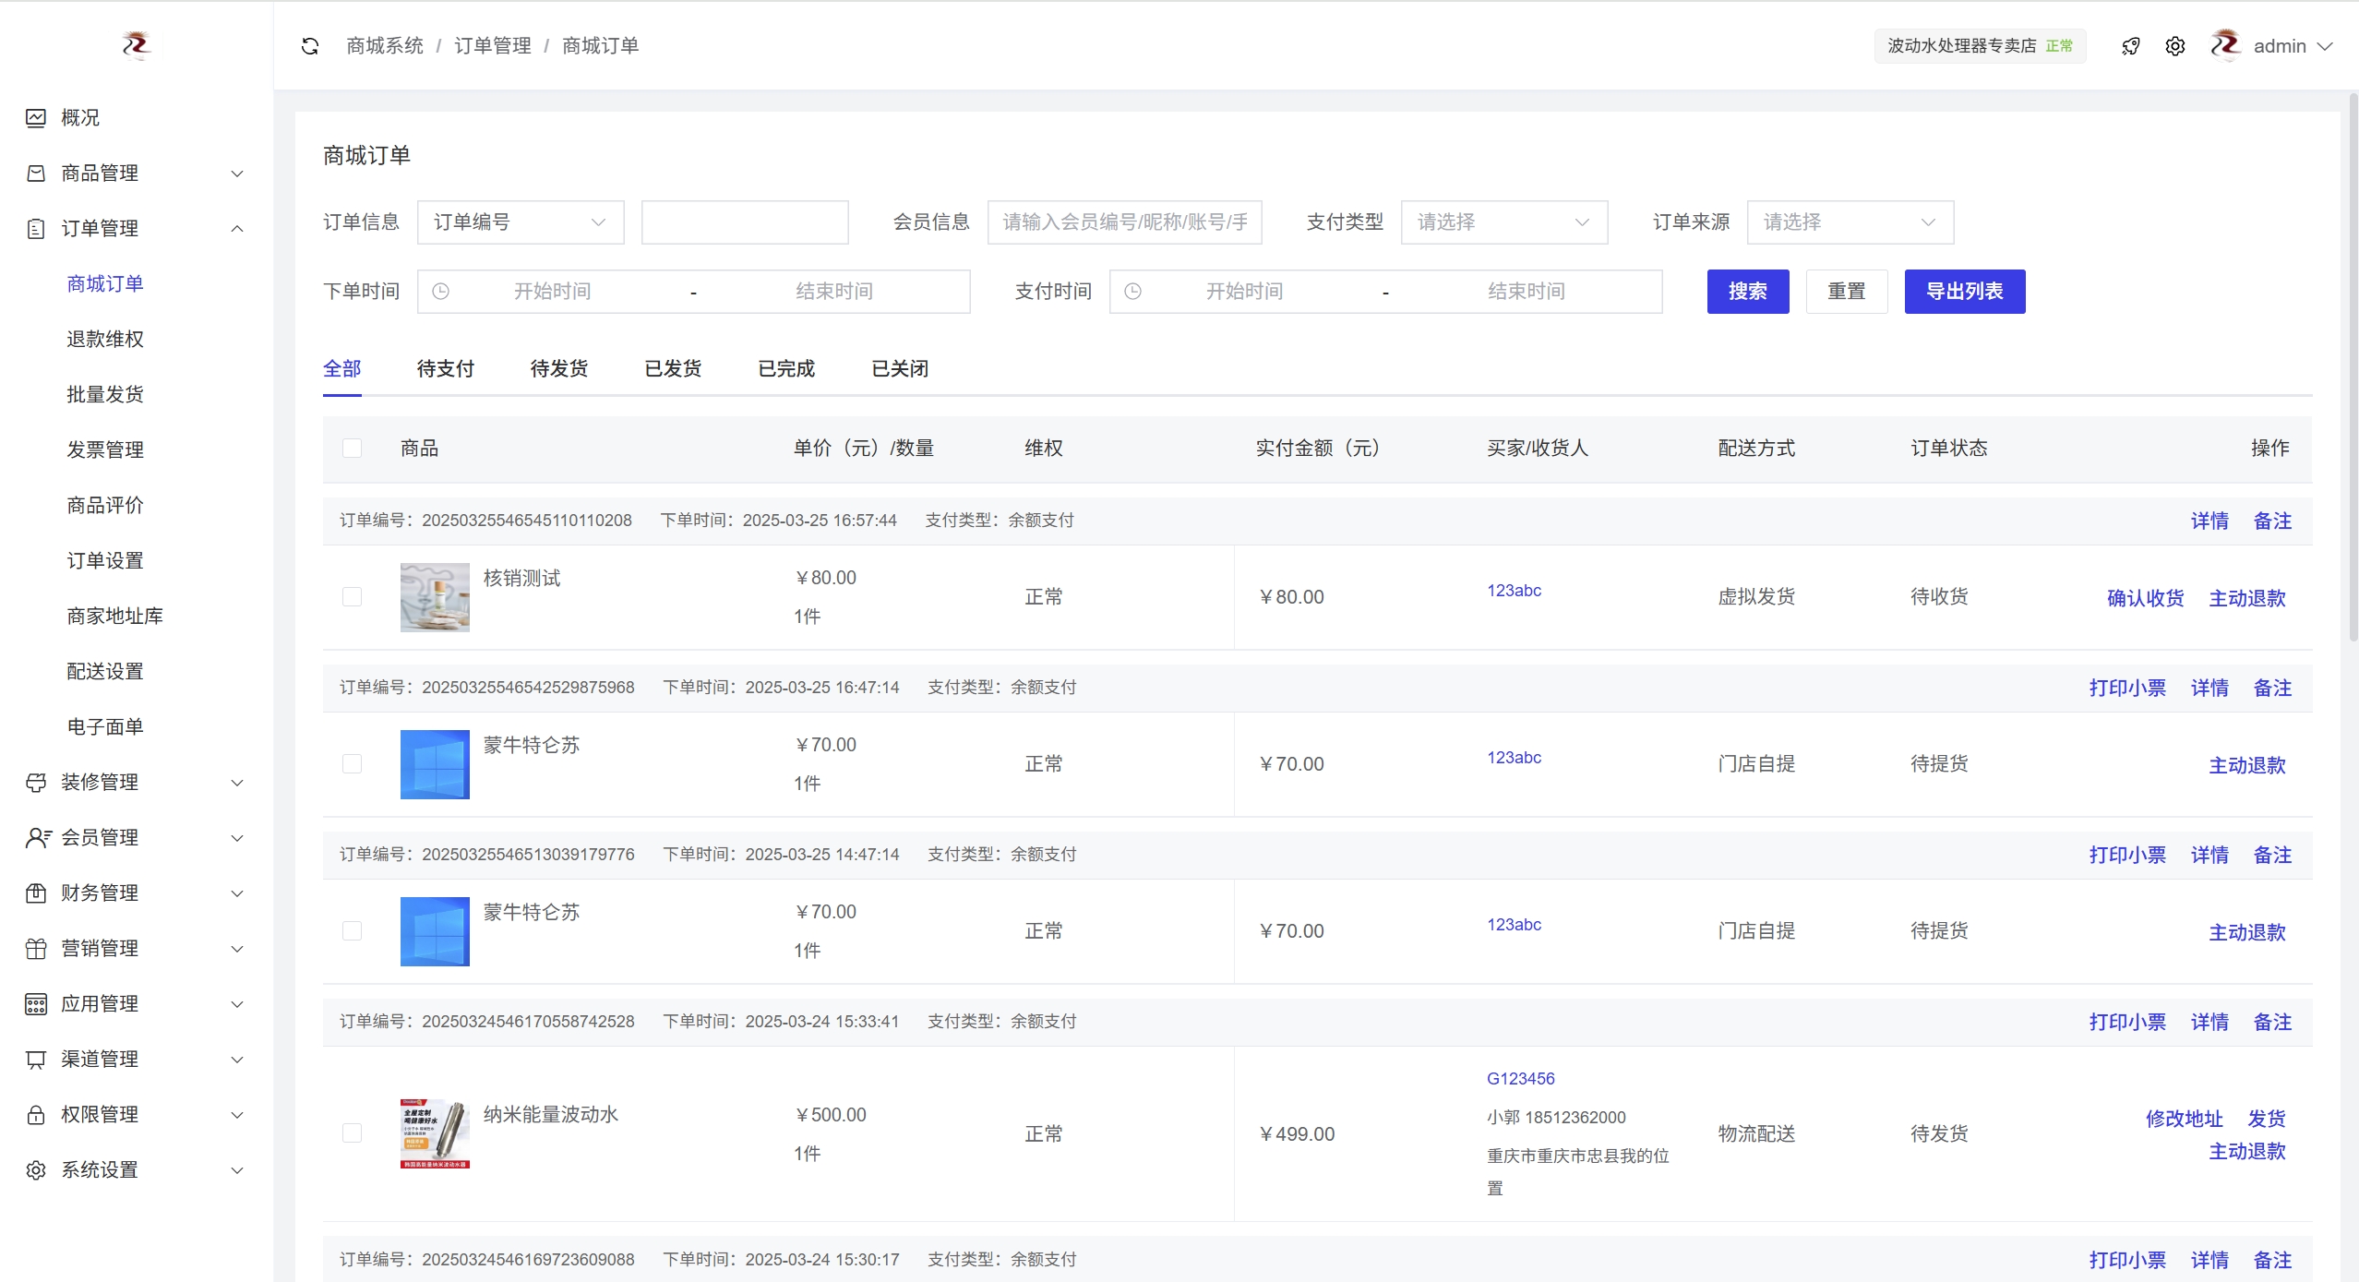Open the admin user menu chevron
The width and height of the screenshot is (2359, 1282).
(2326, 46)
